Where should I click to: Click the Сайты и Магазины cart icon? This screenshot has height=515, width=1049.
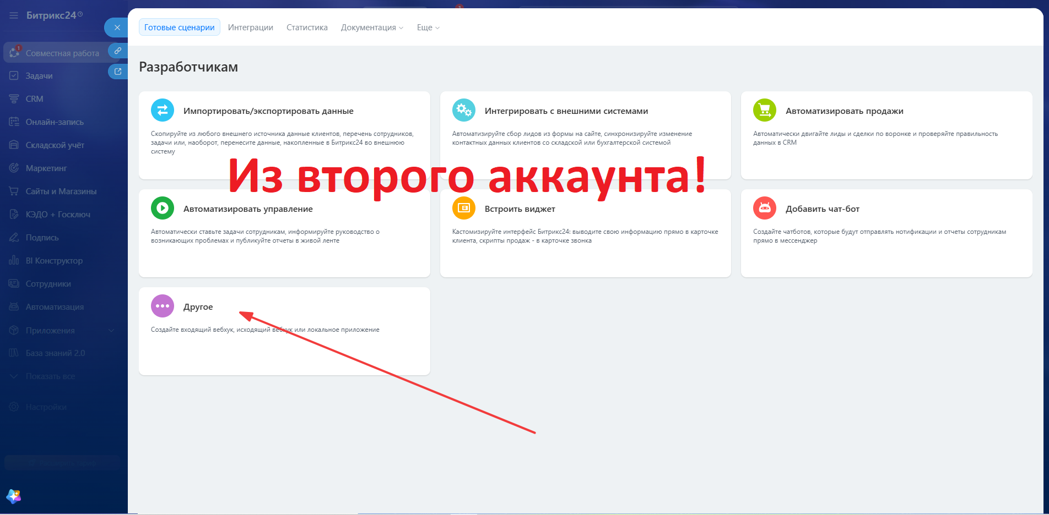pyautogui.click(x=14, y=191)
